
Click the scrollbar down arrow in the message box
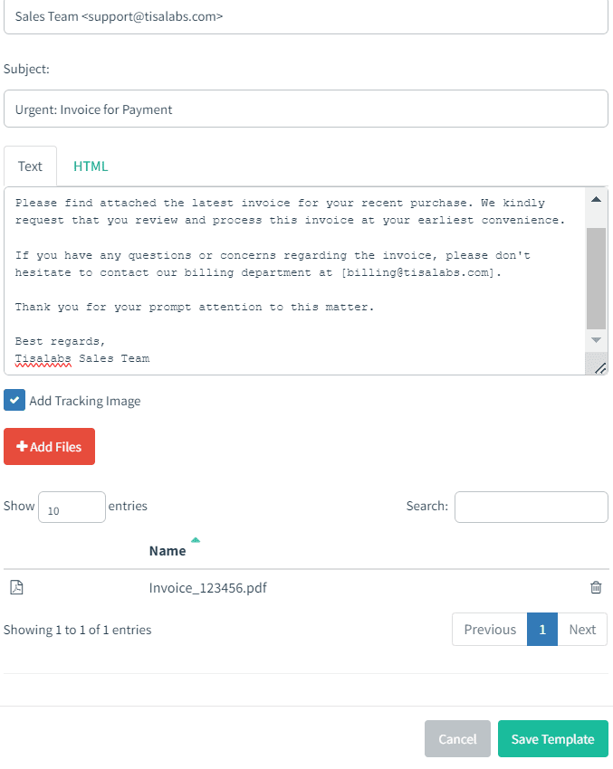point(595,339)
